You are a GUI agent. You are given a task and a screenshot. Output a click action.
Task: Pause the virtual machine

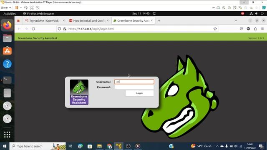(x=17, y=7)
